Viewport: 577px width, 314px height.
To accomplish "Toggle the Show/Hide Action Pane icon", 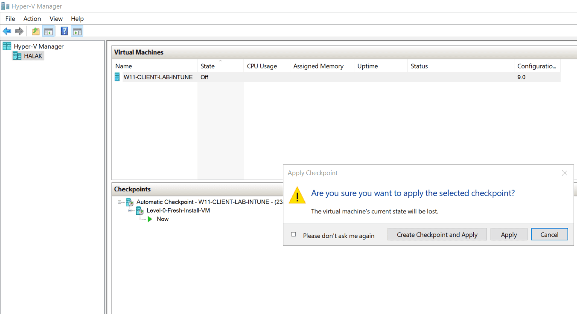I will click(x=77, y=31).
